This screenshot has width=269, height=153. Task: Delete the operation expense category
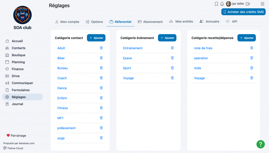(251, 58)
